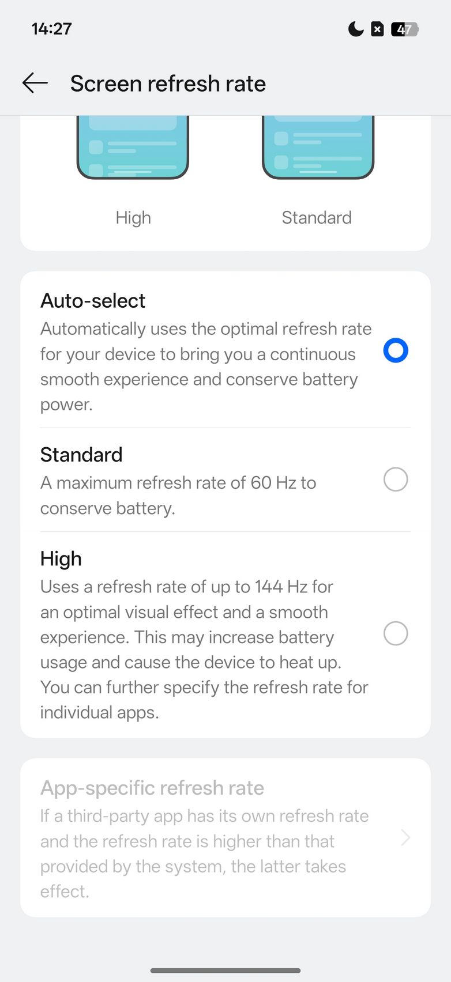Select the High radio button
This screenshot has height=982, width=451.
pyautogui.click(x=396, y=633)
